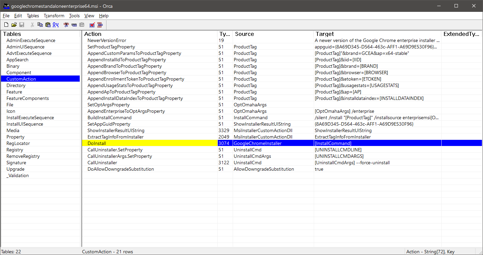
Task: Open the Tables menu
Action: point(33,16)
